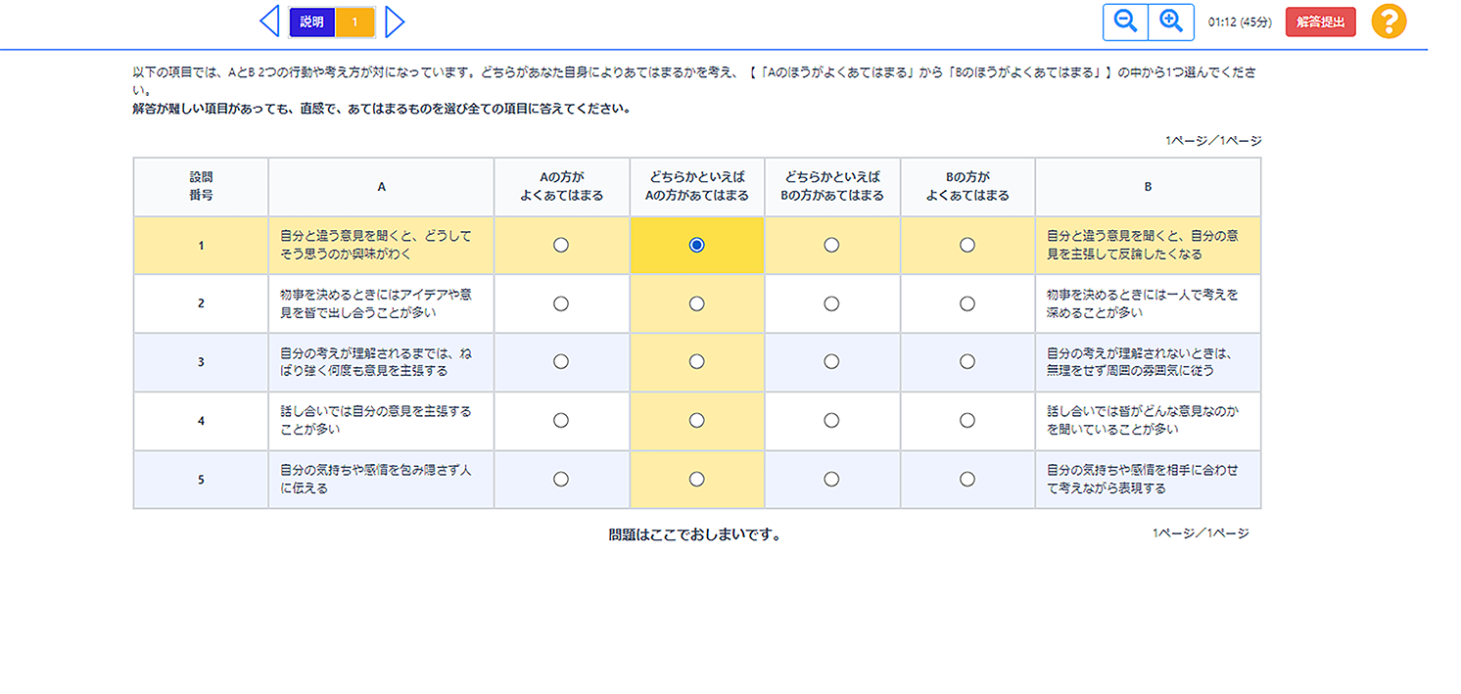Image resolution: width=1461 pixels, height=694 pixels.
Task: Choose 'Bの方がよくあてはまる' for question 4
Action: click(x=967, y=421)
